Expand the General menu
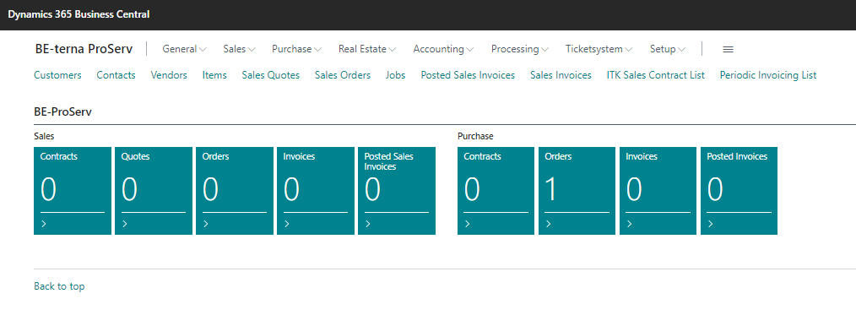This screenshot has height=315, width=856. point(185,49)
